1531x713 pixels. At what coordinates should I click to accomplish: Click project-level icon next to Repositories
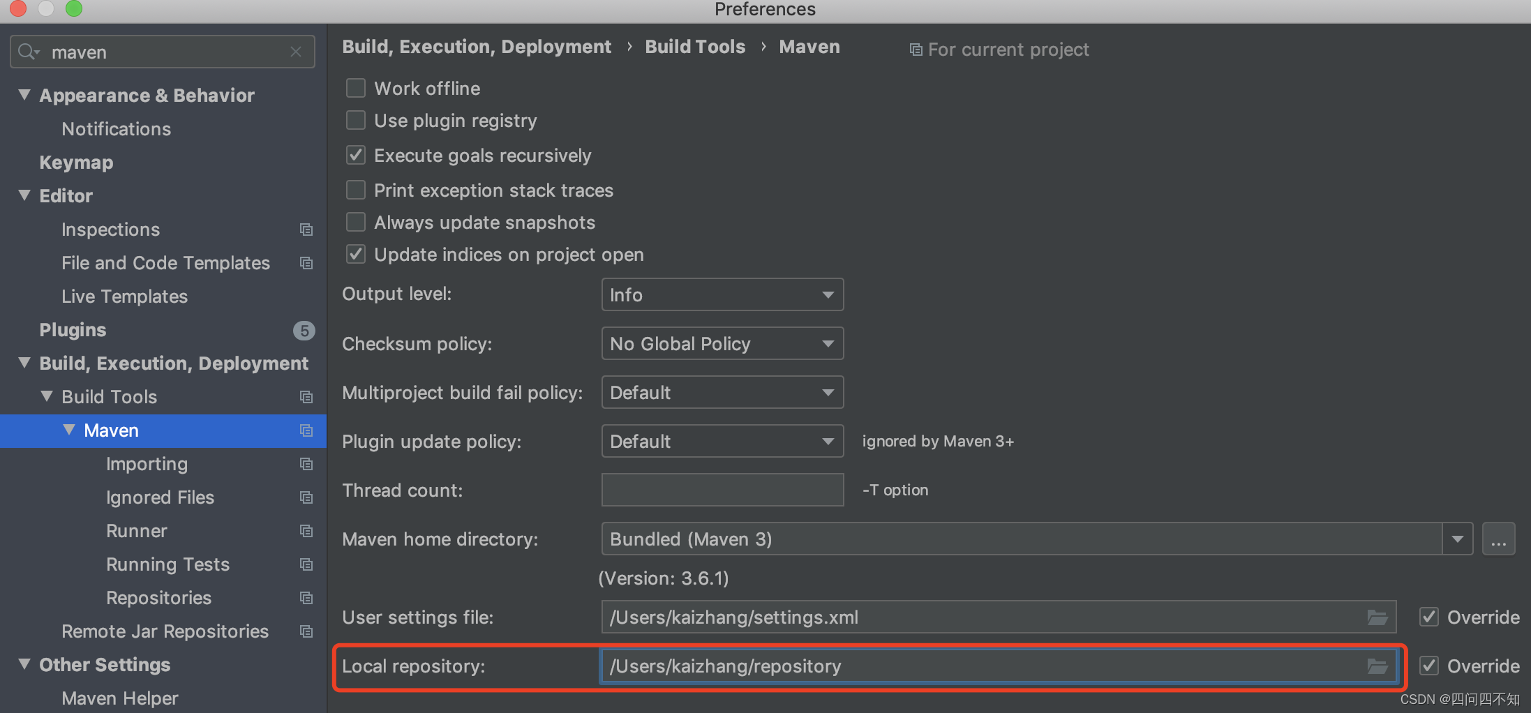(x=306, y=598)
